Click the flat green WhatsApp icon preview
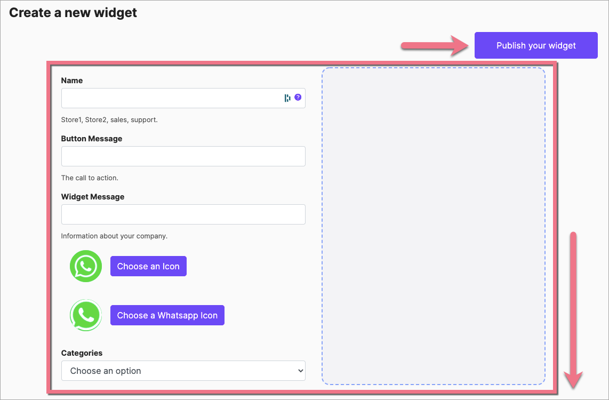This screenshot has width=609, height=400. [x=86, y=266]
